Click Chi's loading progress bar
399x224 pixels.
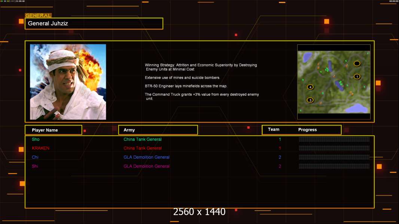tap(334, 157)
